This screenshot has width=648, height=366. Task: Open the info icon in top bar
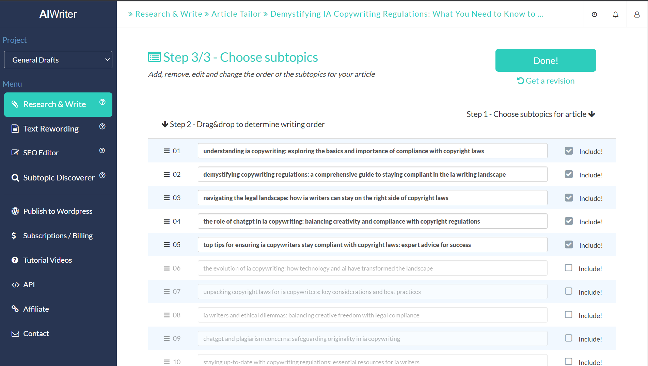click(594, 14)
